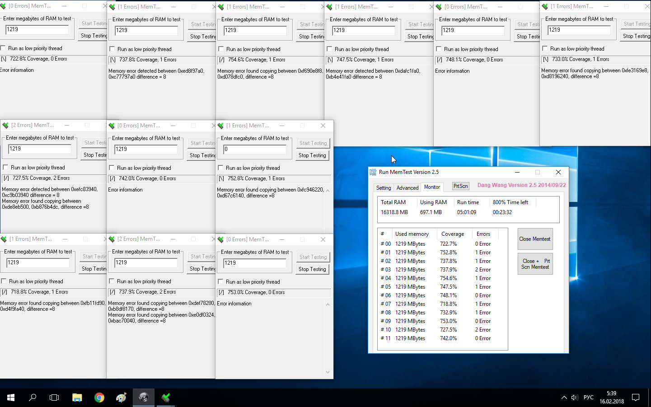Click the Run time value 05:01:09
The width and height of the screenshot is (651, 407).
coord(467,212)
